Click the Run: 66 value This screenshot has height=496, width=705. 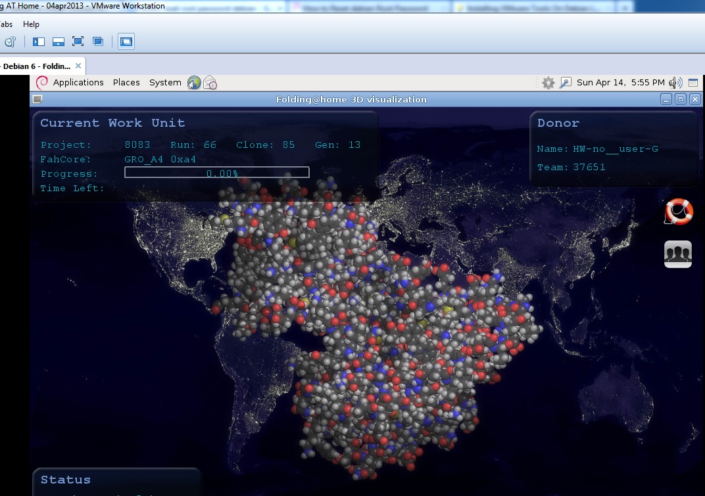193,145
